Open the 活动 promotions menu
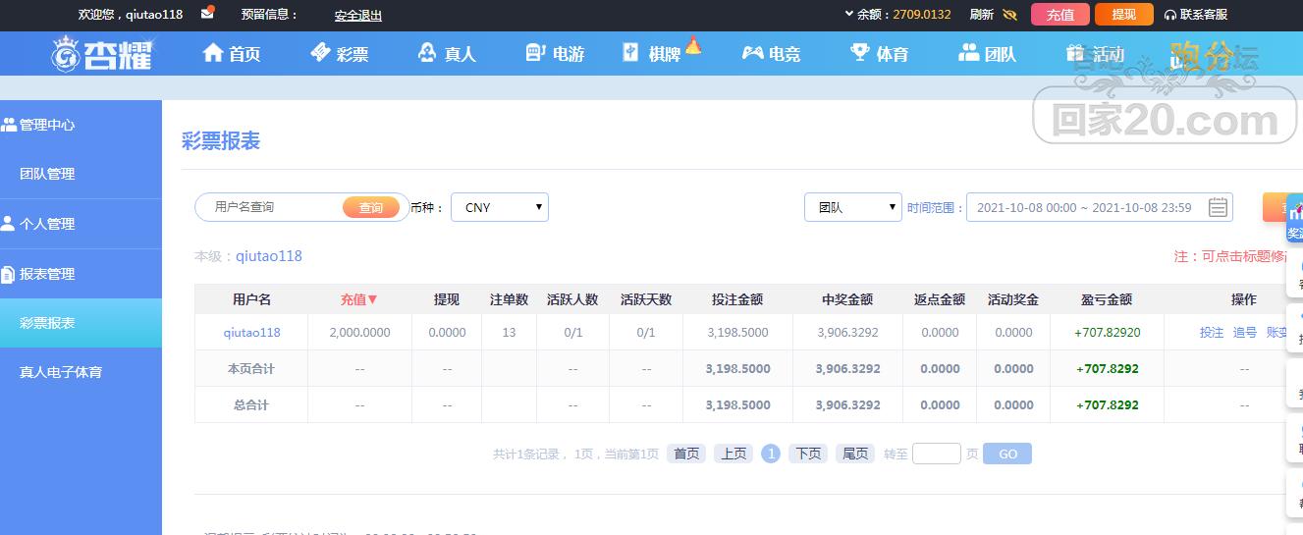The width and height of the screenshot is (1303, 535). tap(1095, 54)
